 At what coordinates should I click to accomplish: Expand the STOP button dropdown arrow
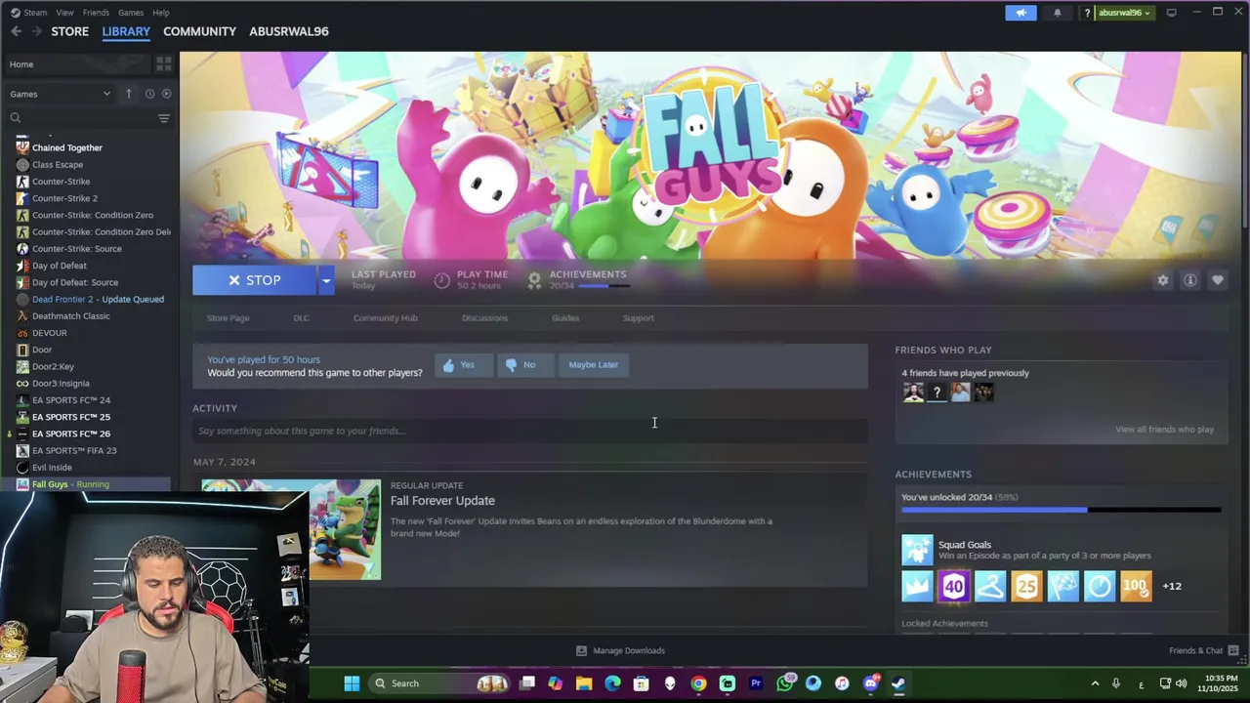point(326,280)
